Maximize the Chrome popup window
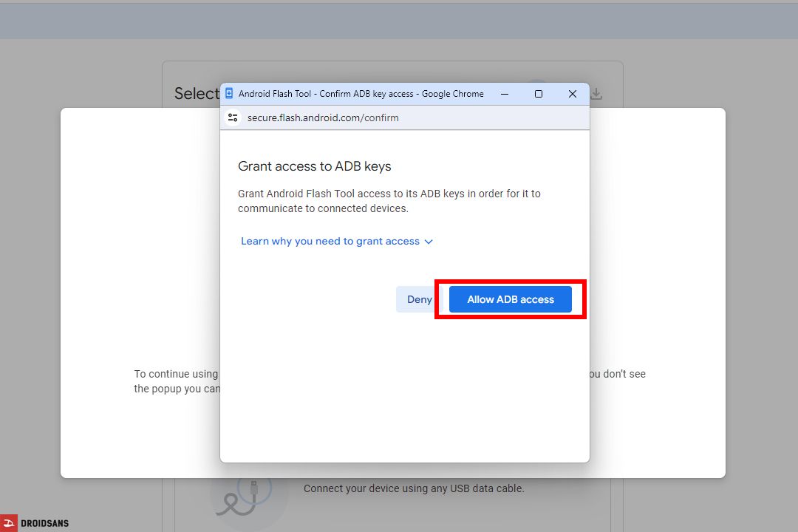Viewport: 798px width, 532px height. click(x=539, y=94)
